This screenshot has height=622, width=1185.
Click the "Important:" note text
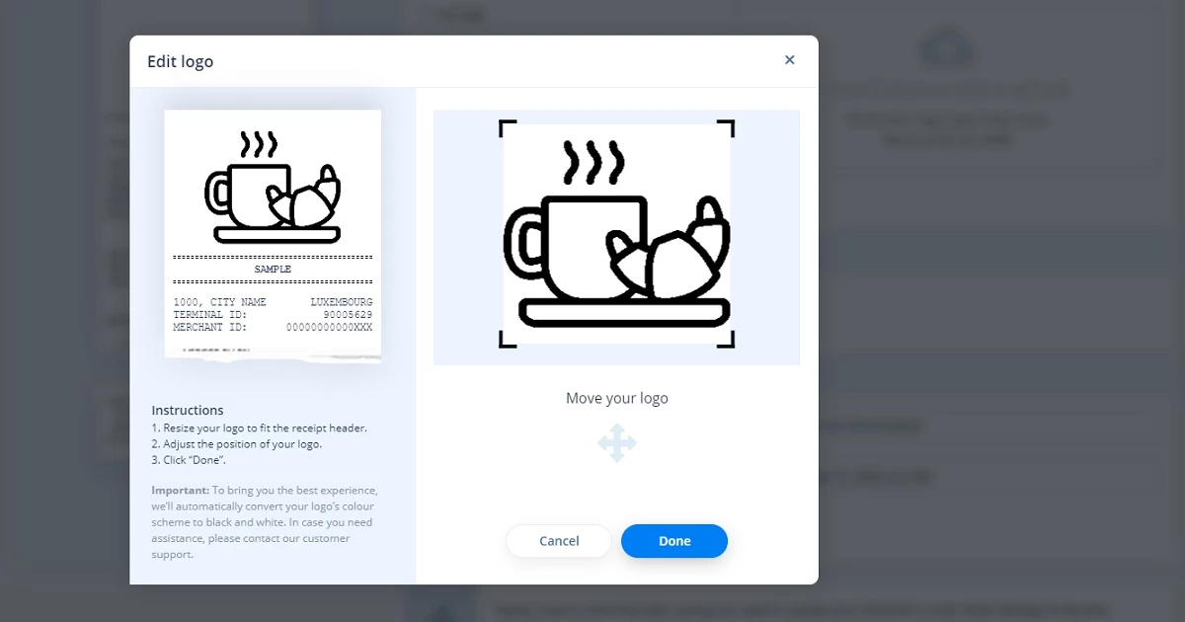[x=180, y=490]
